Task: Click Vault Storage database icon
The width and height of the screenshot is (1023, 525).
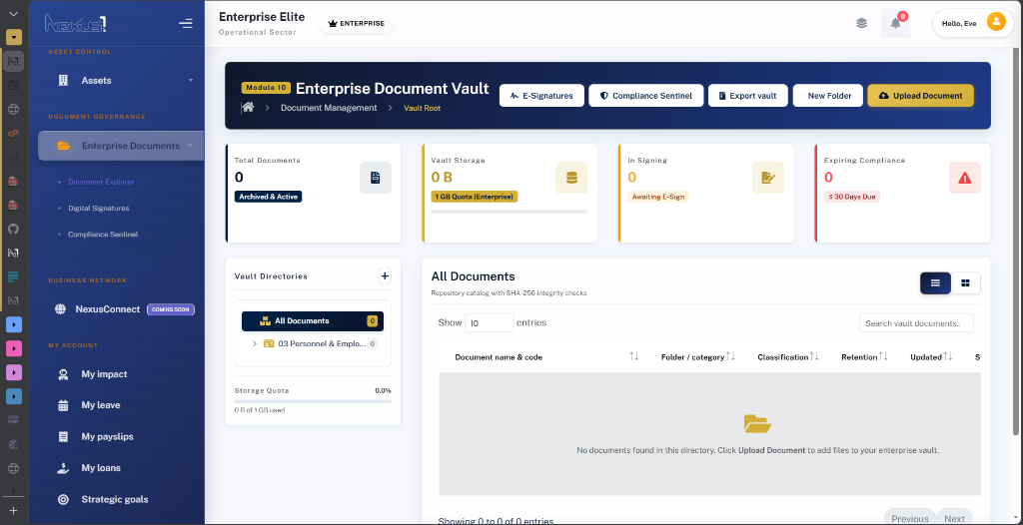Action: (x=571, y=178)
